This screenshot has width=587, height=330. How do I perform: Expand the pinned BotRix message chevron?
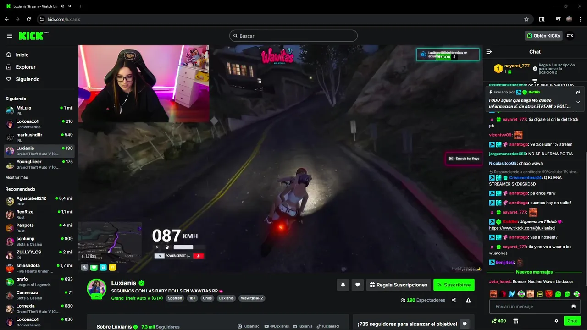[x=578, y=102]
